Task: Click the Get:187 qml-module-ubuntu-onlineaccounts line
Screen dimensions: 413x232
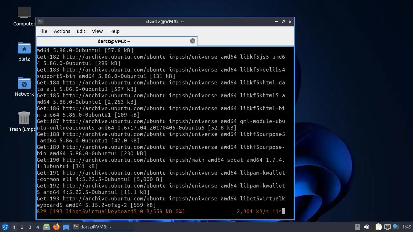Action: (161, 124)
